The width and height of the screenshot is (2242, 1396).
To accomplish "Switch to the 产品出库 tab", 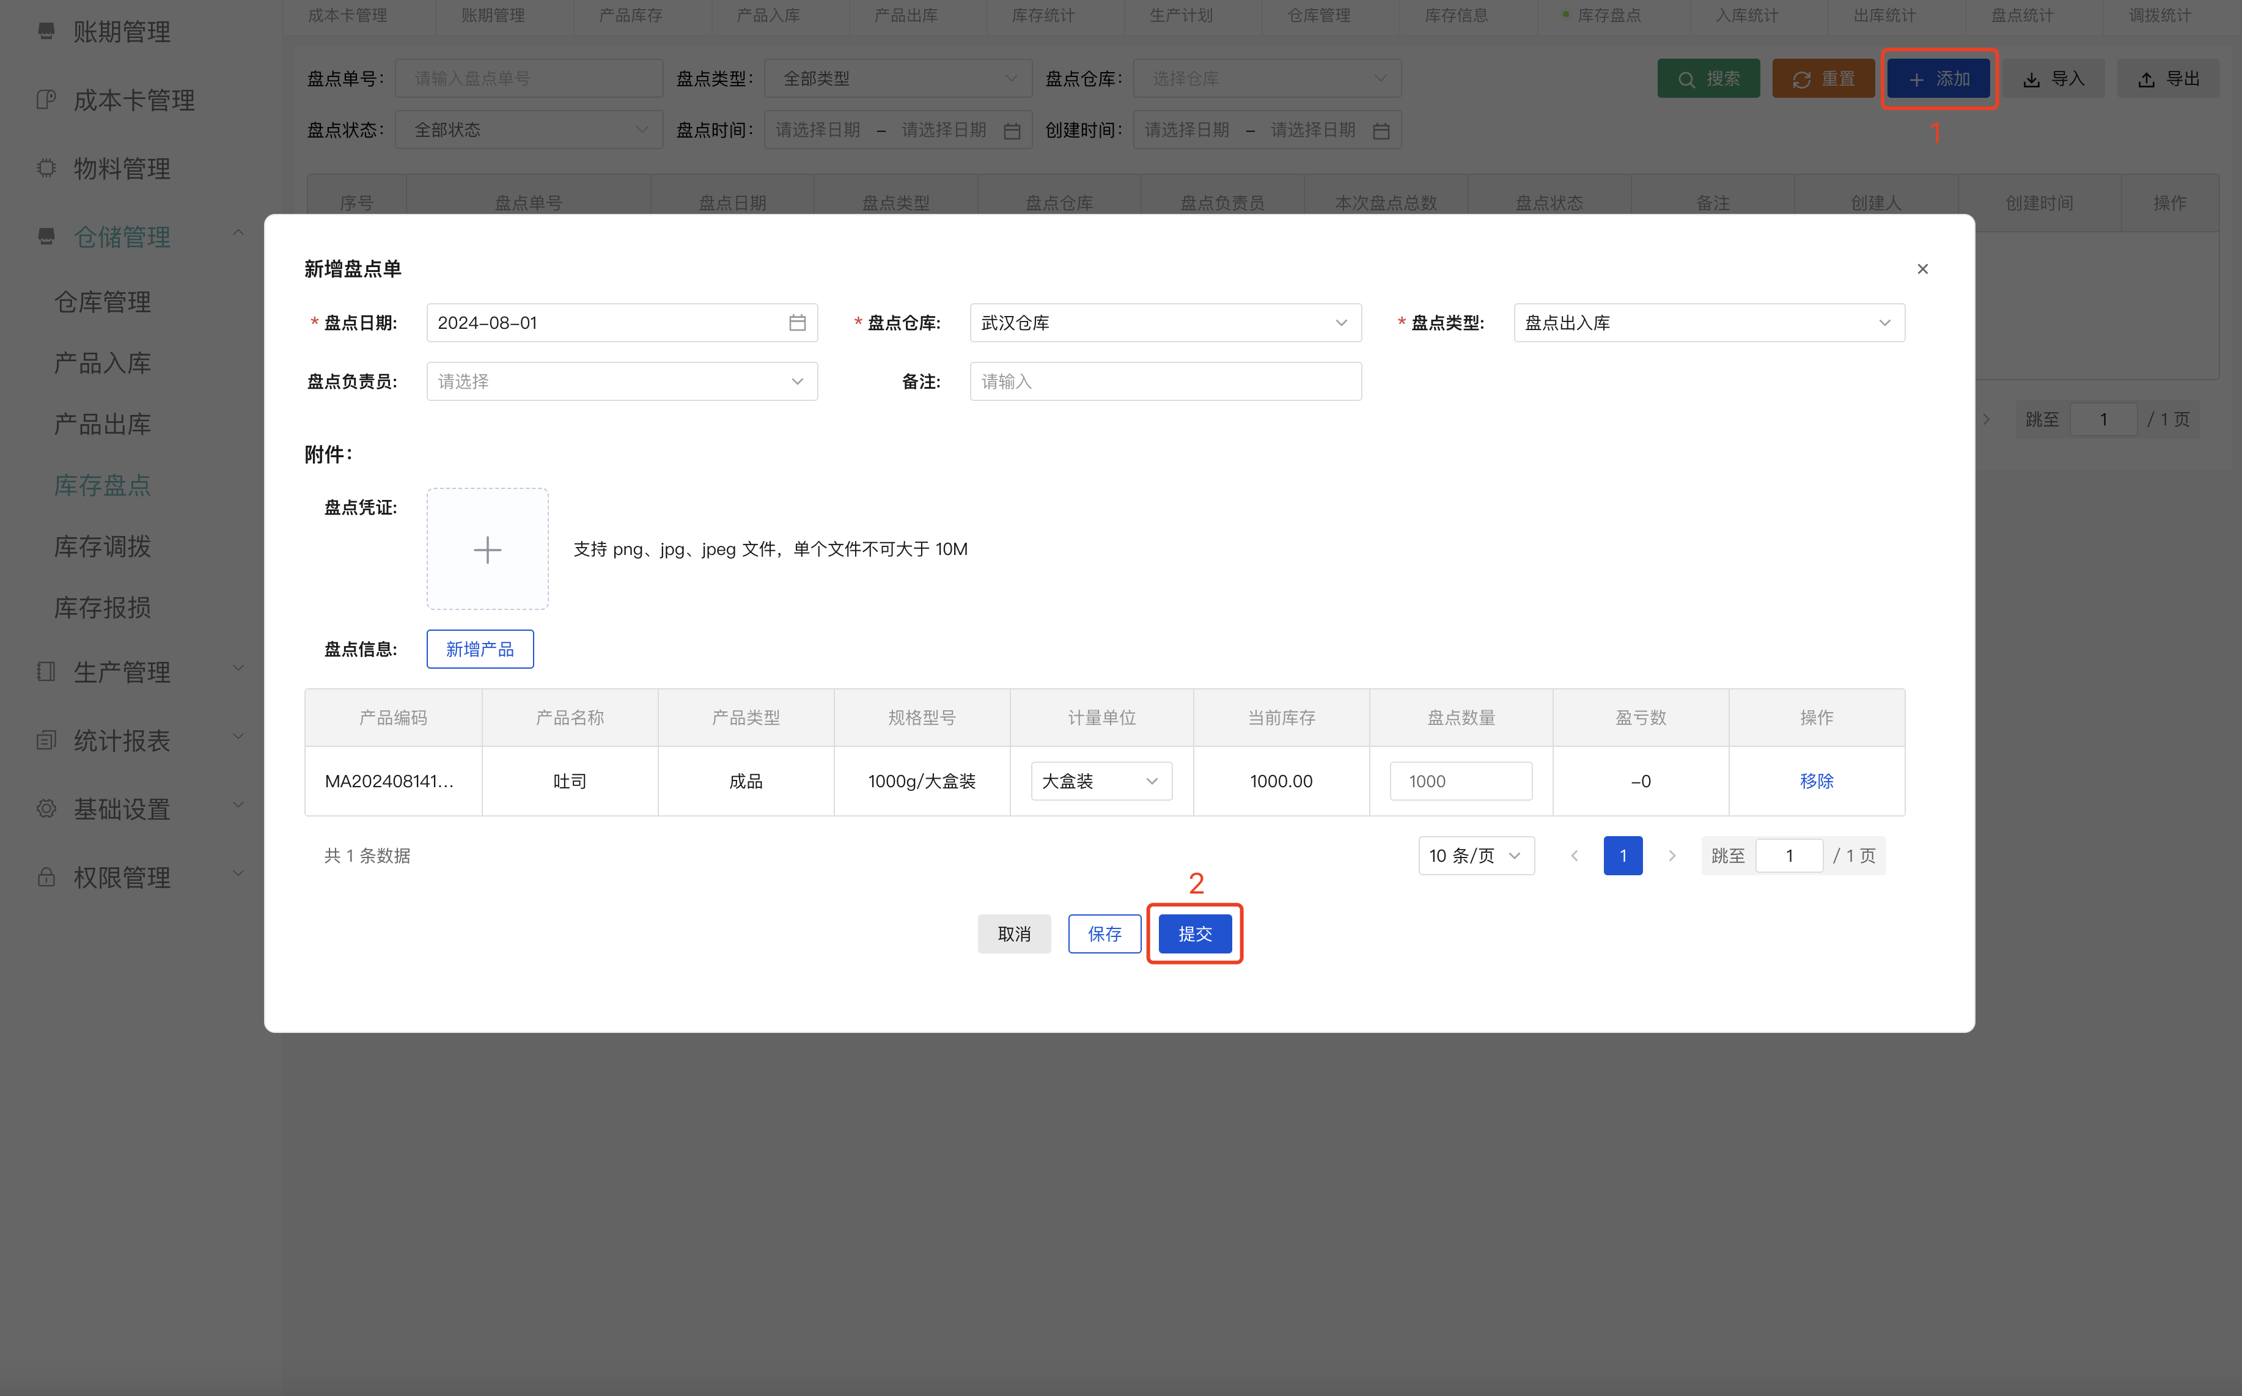I will [x=905, y=15].
